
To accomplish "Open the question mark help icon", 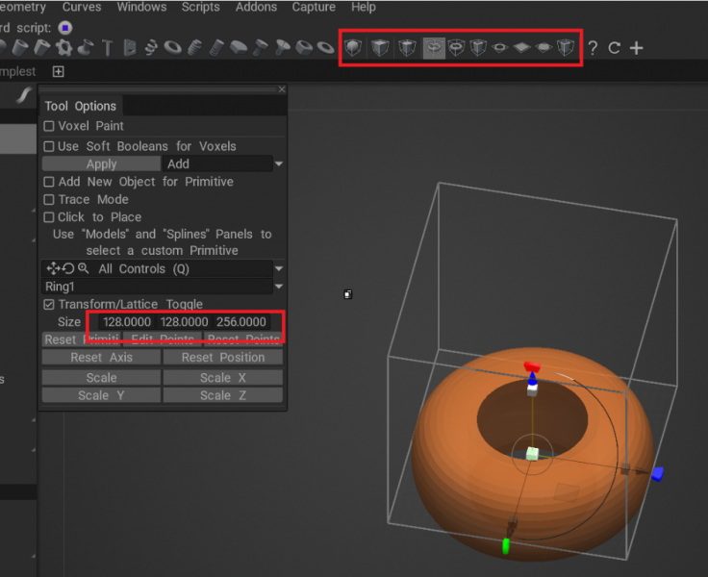I will pyautogui.click(x=593, y=48).
